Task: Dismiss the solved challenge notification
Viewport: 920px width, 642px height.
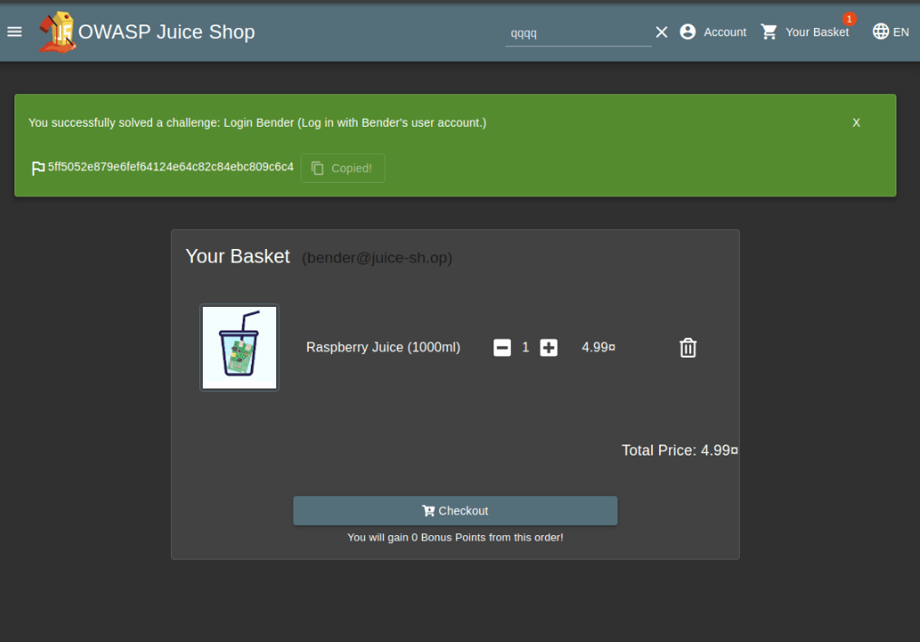Action: point(856,122)
